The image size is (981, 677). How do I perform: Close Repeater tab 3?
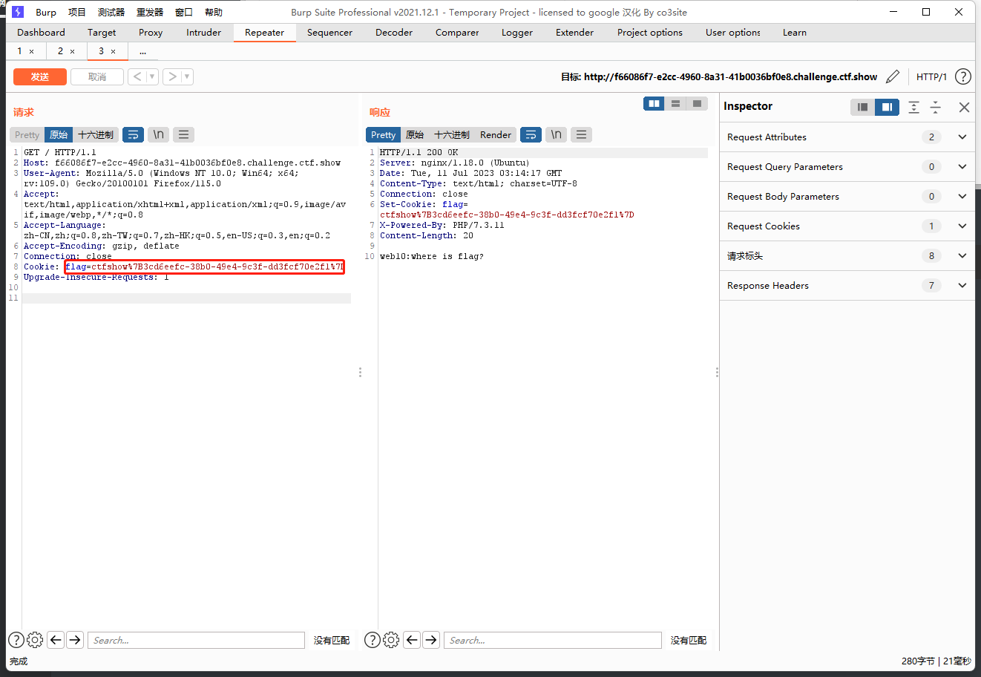tap(113, 51)
